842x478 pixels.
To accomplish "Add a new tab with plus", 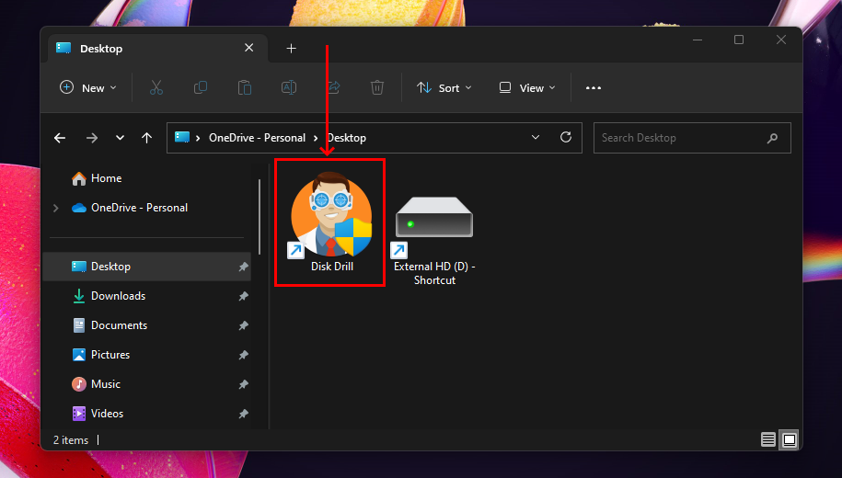I will (291, 49).
